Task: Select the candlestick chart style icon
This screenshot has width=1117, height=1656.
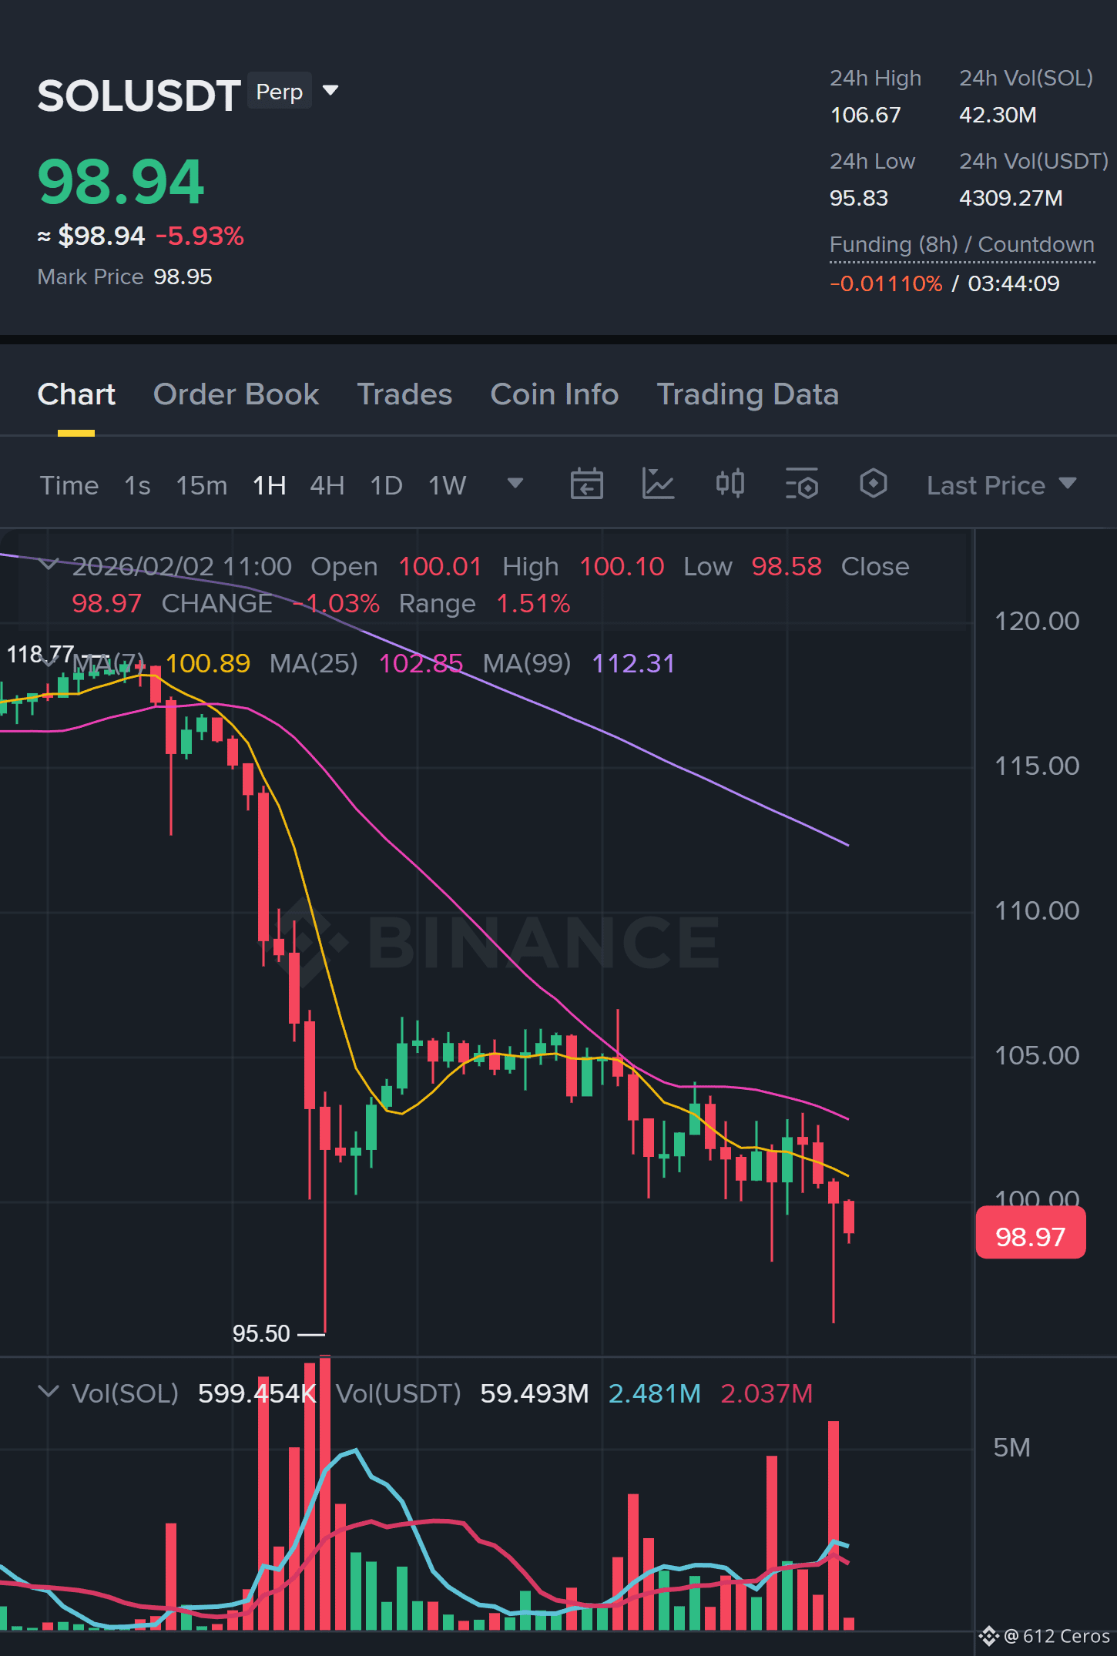Action: point(730,484)
